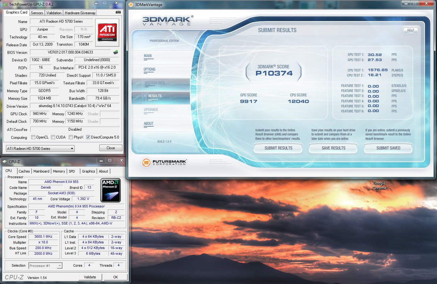Switch to the Graphics tab in CPU-Z
Image resolution: width=437 pixels, height=284 pixels.
click(89, 171)
